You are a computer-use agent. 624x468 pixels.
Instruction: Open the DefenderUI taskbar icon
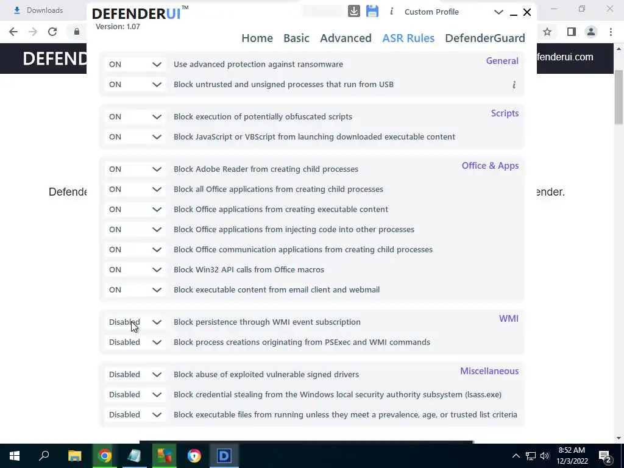pos(224,456)
